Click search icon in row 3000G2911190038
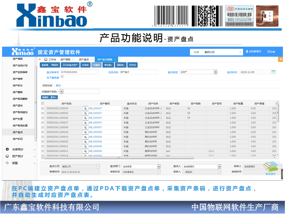The image size is (285, 214). [85, 128]
